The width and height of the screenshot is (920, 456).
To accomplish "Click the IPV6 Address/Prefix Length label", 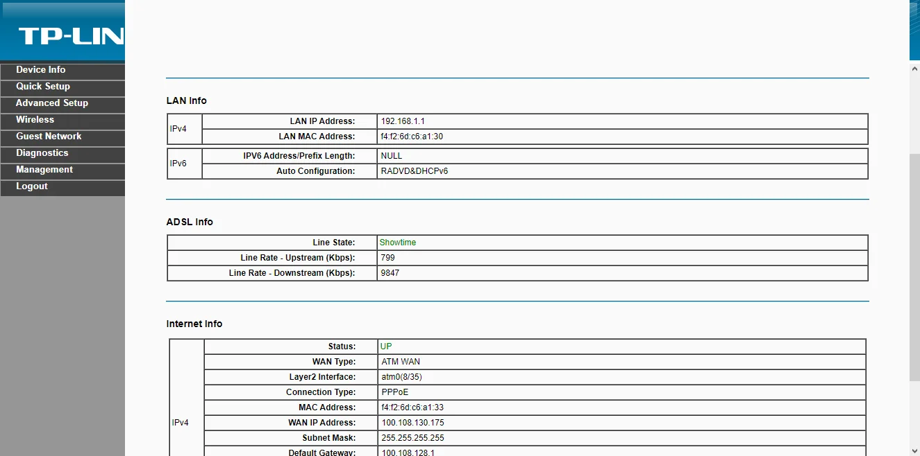I will click(x=299, y=156).
